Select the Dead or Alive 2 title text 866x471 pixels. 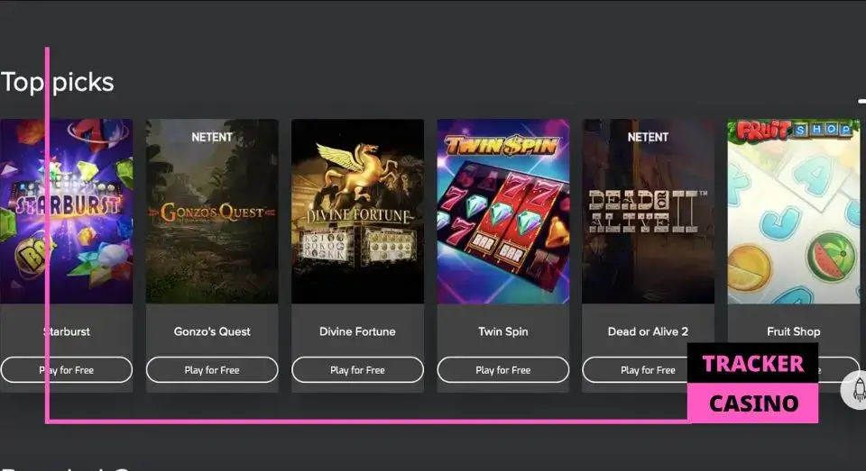click(648, 331)
